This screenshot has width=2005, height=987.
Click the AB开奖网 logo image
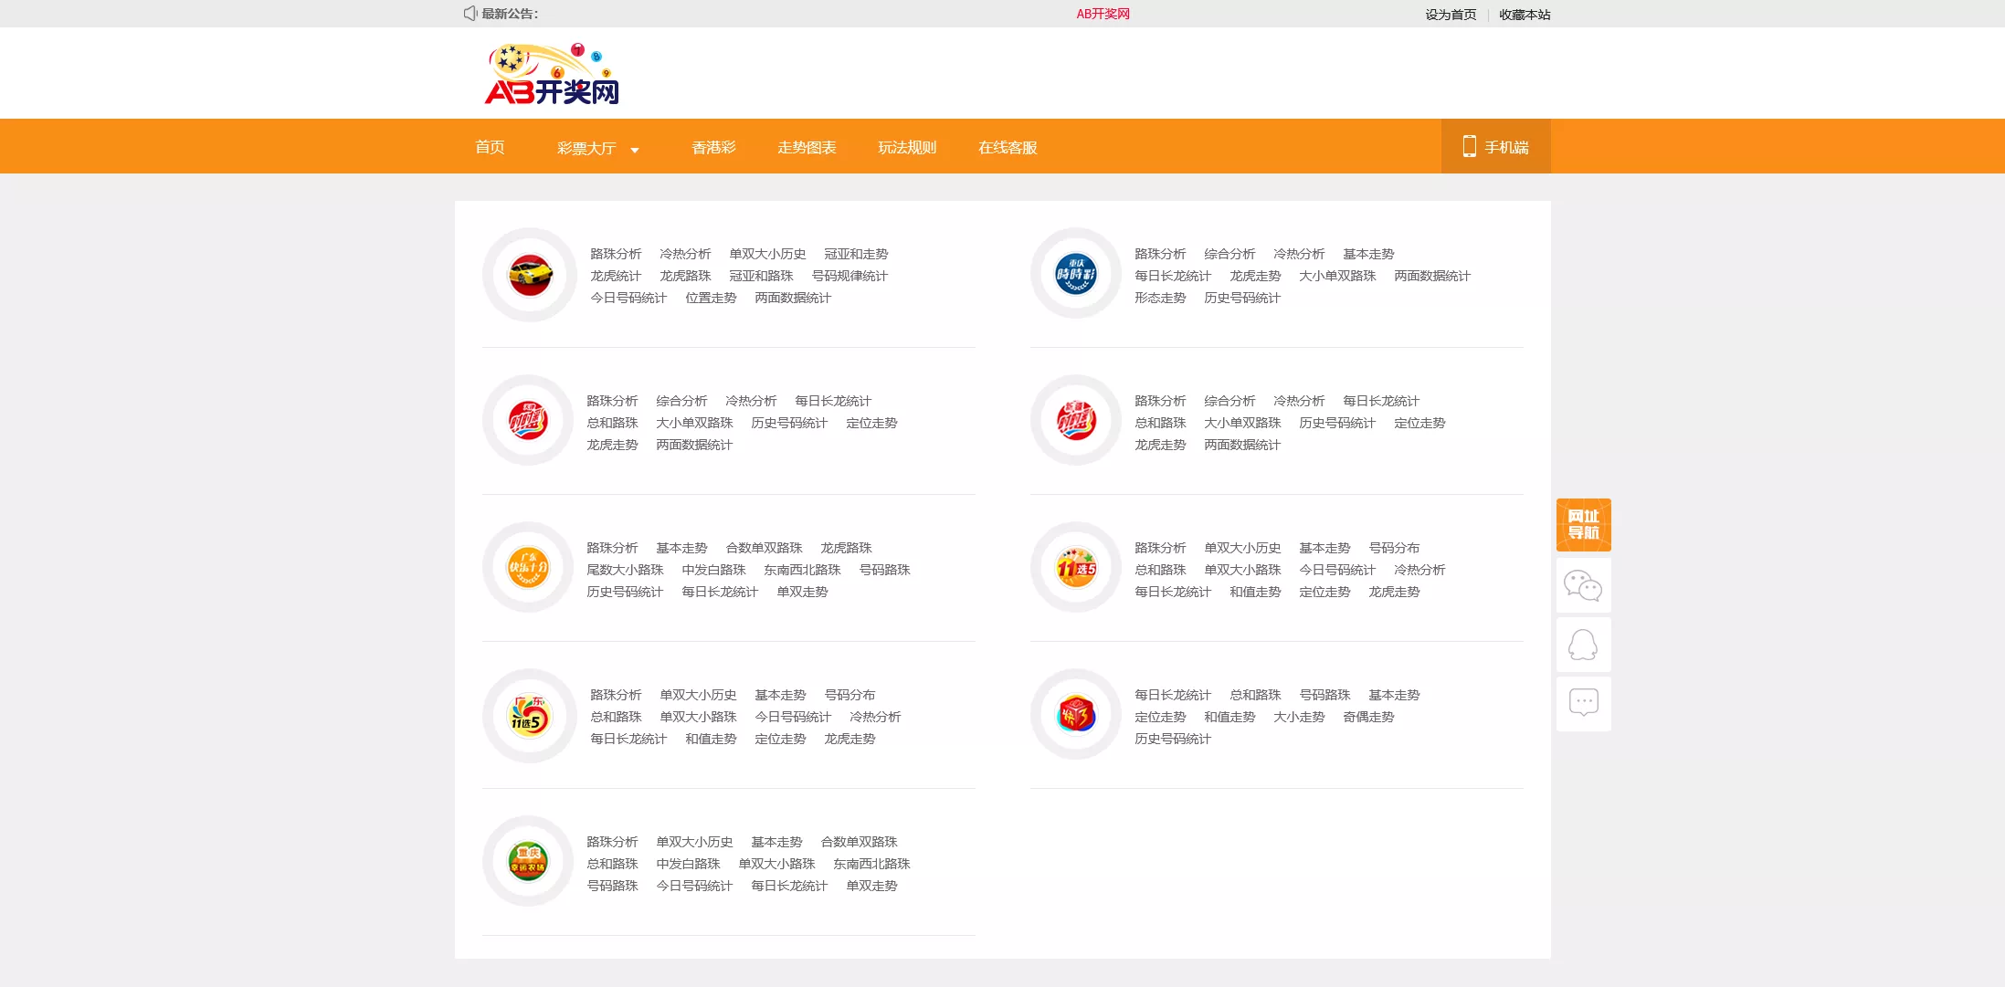(x=552, y=74)
